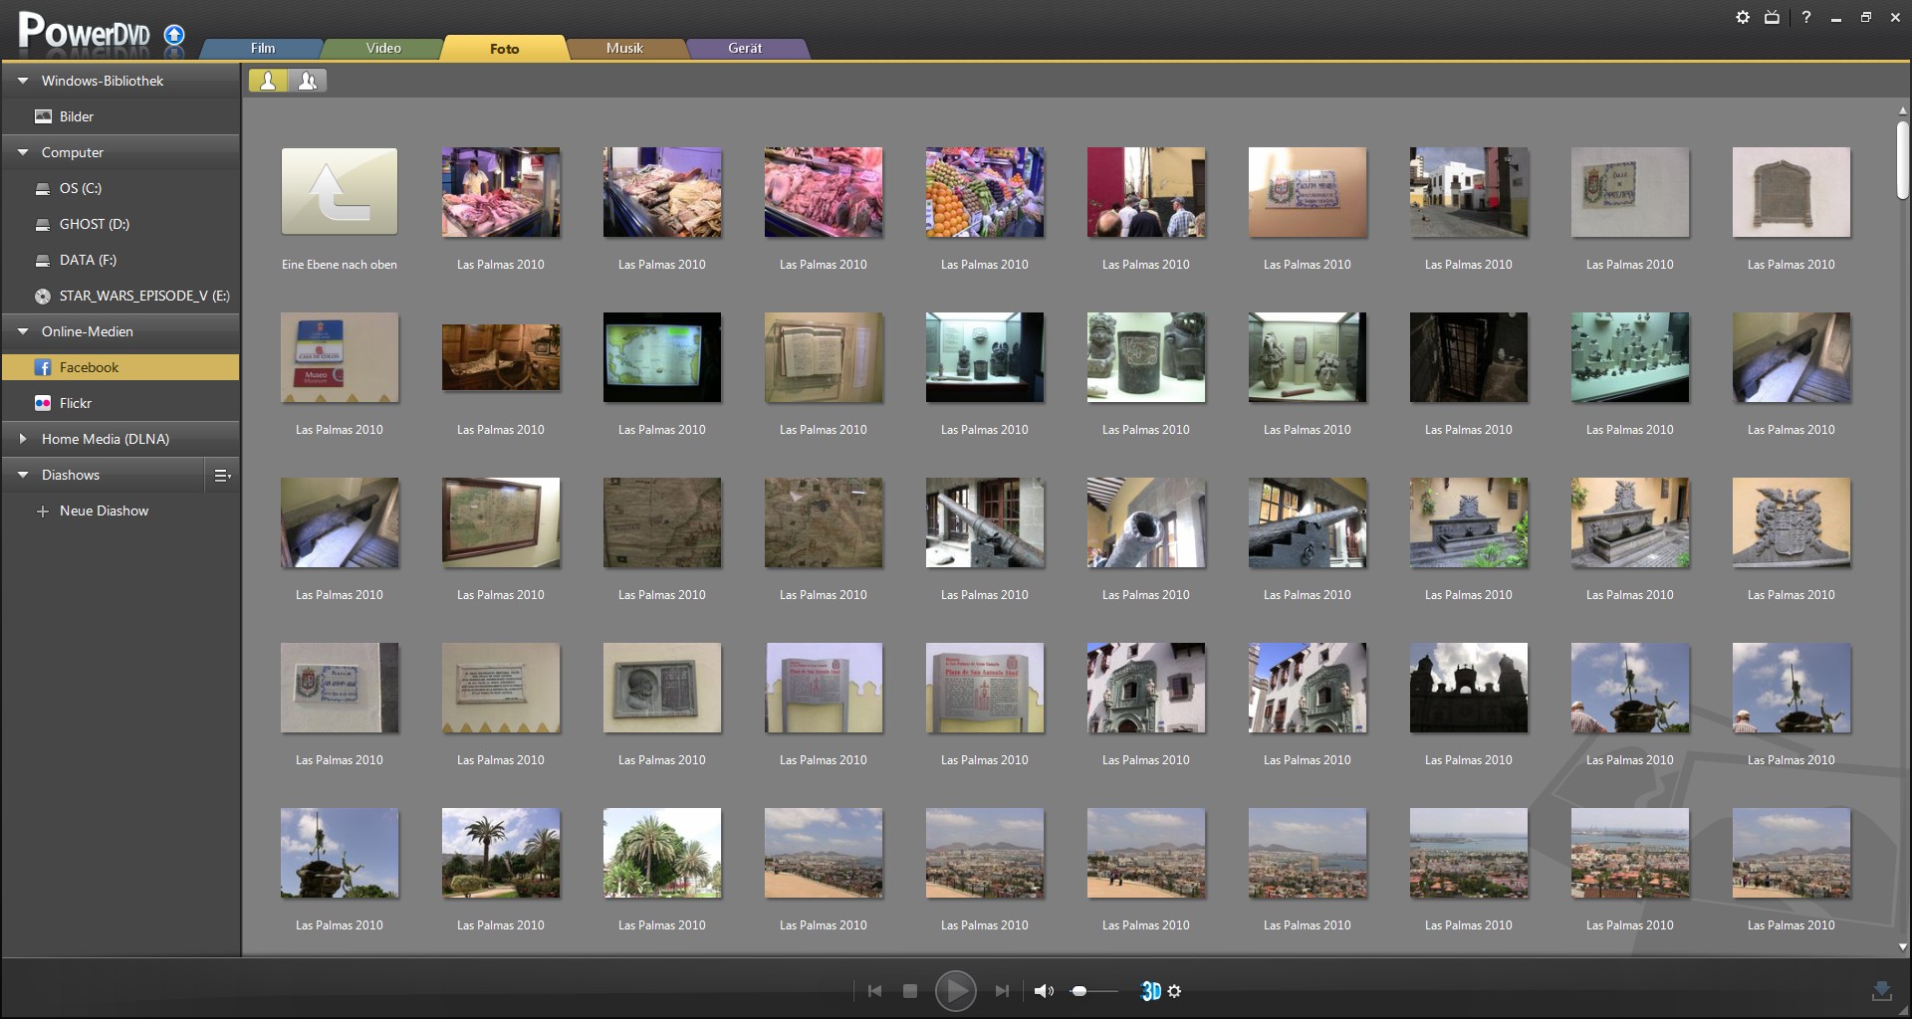Expand the Home Media (DLNA) section
1912x1019 pixels.
[x=22, y=438]
